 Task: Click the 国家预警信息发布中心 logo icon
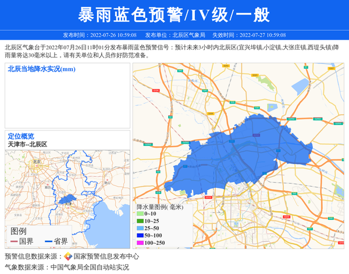point(68,257)
